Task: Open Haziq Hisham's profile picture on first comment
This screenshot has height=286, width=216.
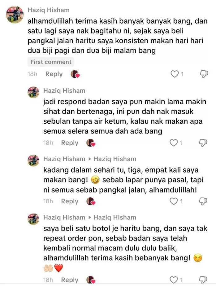Action: pyautogui.click(x=15, y=15)
